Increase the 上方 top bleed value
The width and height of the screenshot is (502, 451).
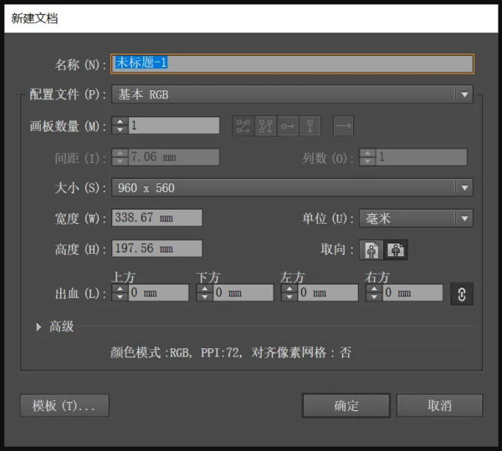coord(120,289)
